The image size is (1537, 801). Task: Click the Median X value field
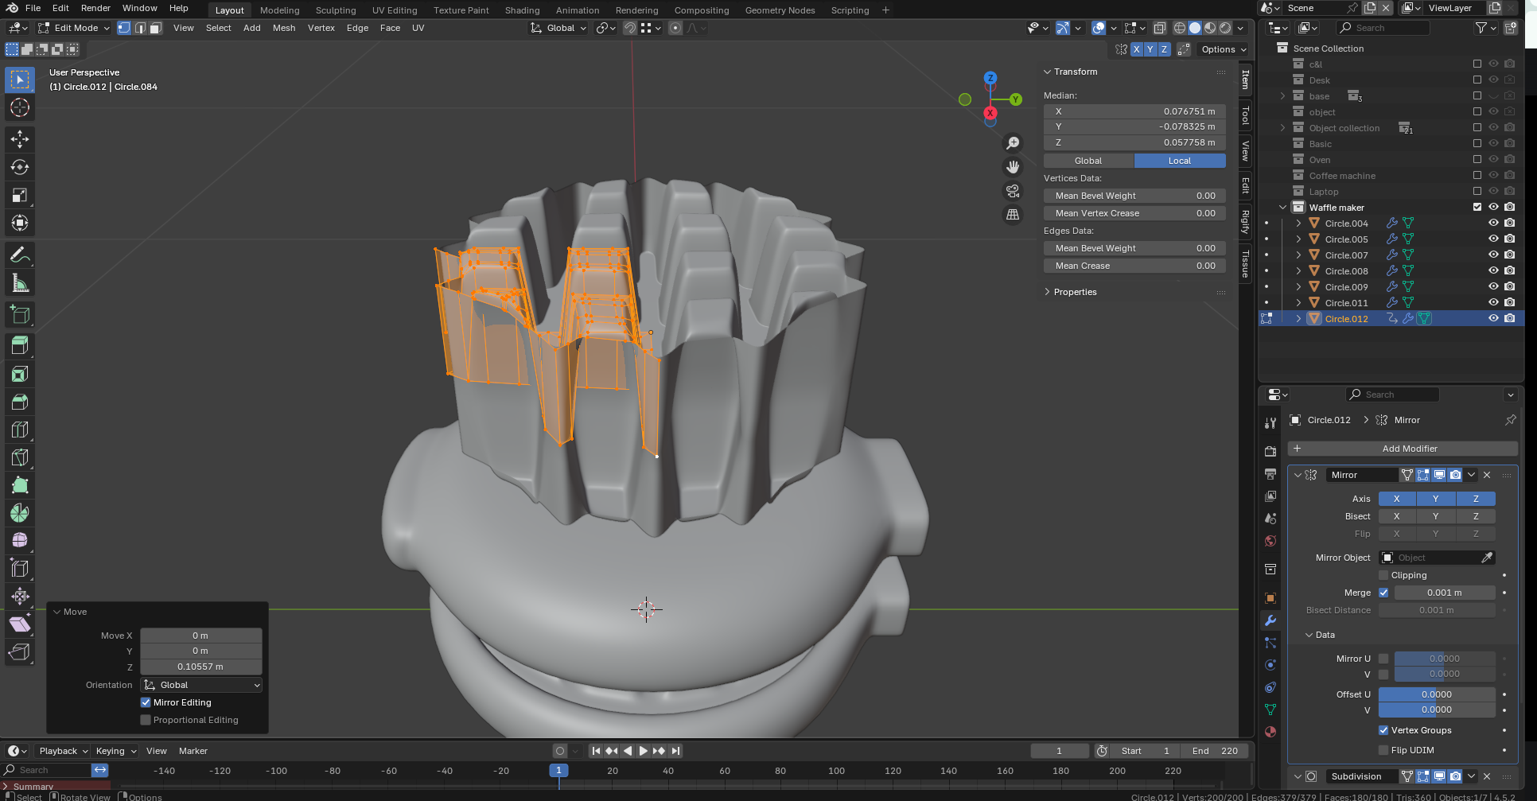pos(1134,111)
